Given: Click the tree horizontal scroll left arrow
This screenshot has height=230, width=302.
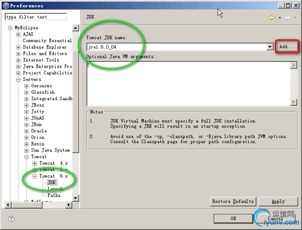Looking at the screenshot, I should click(8, 205).
